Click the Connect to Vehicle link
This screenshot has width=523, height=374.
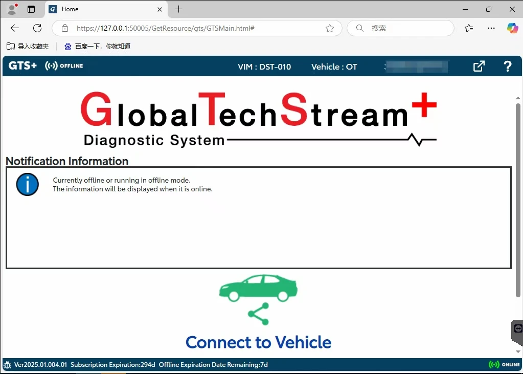(258, 342)
